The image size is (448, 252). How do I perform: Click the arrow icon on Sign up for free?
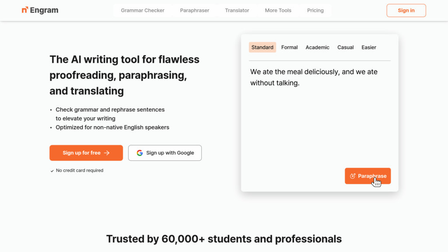point(107,153)
